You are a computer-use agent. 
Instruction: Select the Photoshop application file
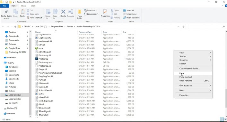[43, 59]
